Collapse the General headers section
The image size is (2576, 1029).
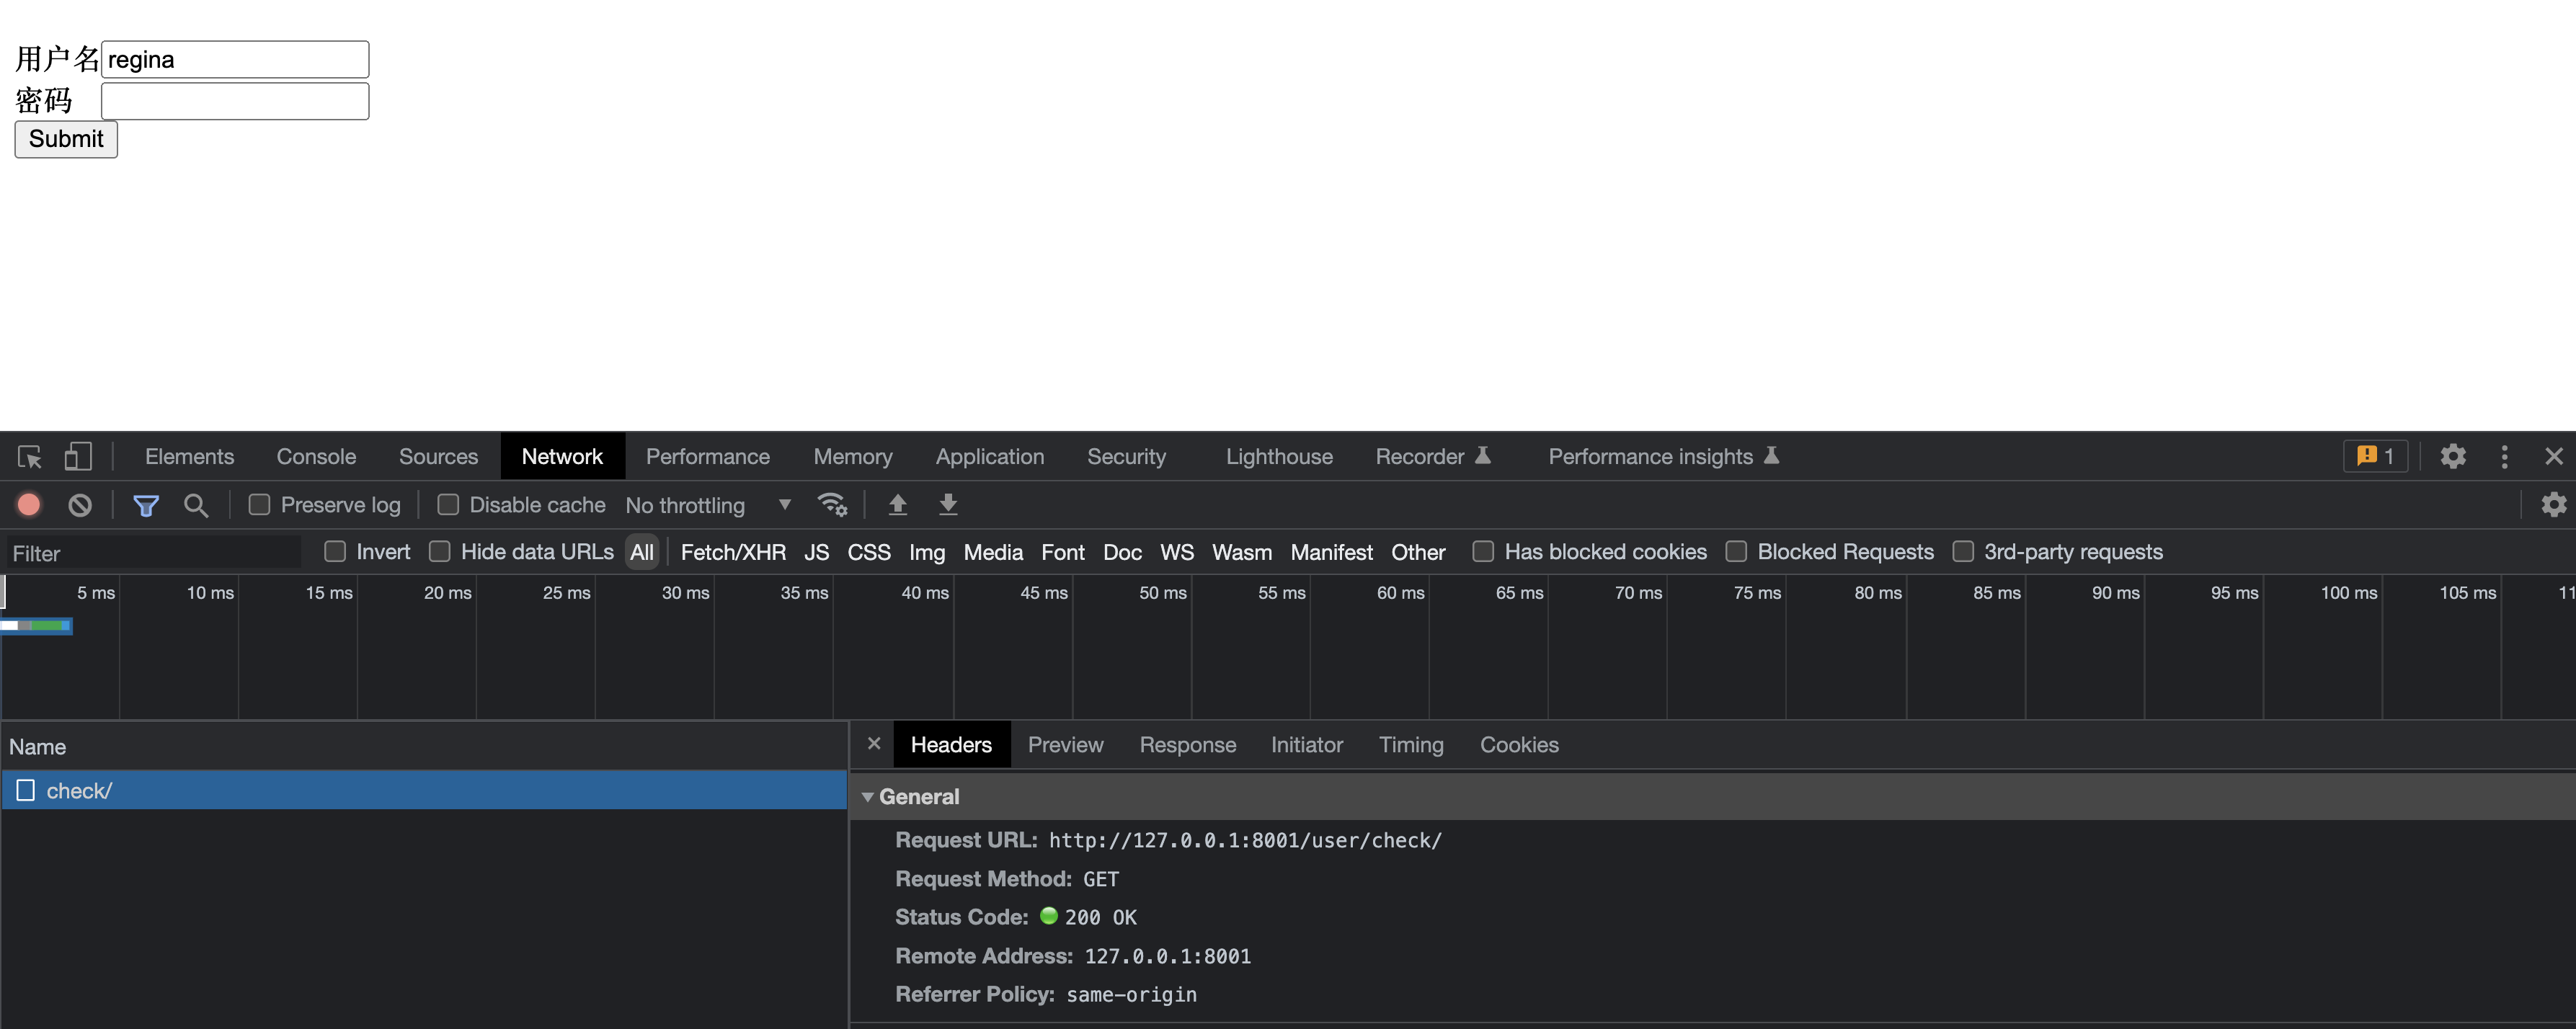click(867, 797)
